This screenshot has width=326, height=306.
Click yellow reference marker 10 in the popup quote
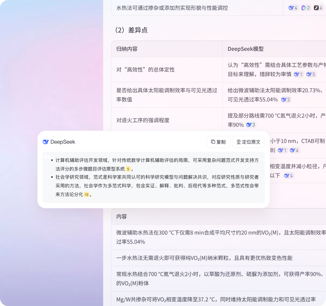[x=87, y=194]
